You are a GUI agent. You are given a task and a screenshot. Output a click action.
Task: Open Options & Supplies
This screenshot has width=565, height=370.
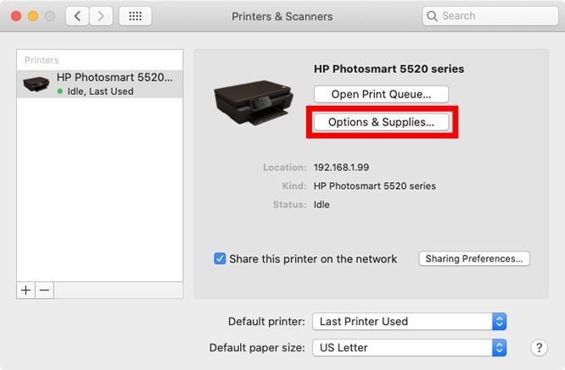click(381, 122)
